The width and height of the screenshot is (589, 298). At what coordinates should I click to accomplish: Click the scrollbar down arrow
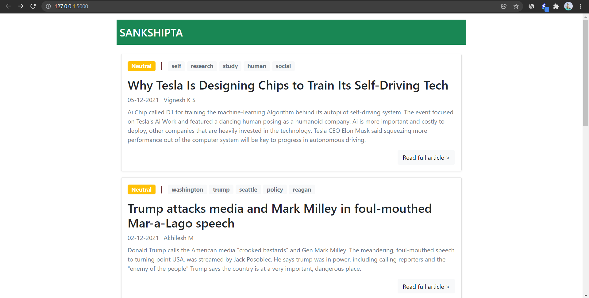[586, 295]
